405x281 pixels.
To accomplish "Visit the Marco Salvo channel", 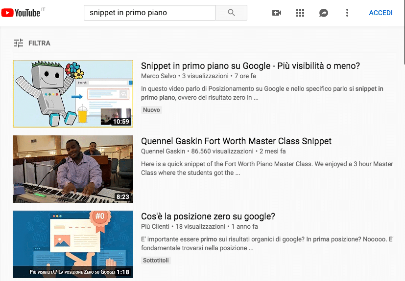I will [x=158, y=76].
